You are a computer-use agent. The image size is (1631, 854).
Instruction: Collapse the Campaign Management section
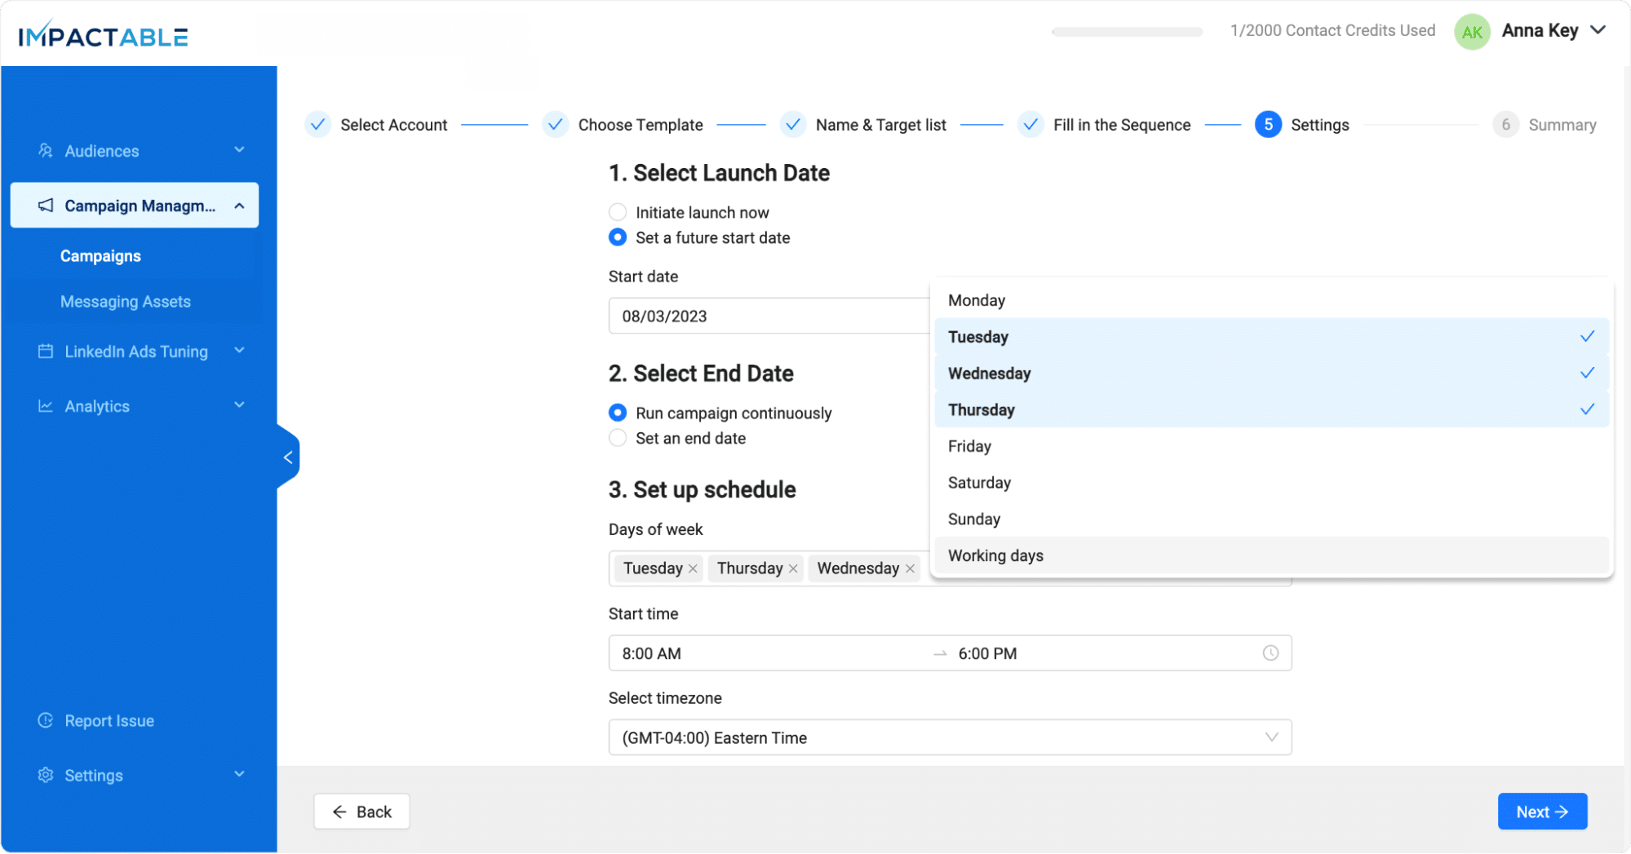click(239, 205)
